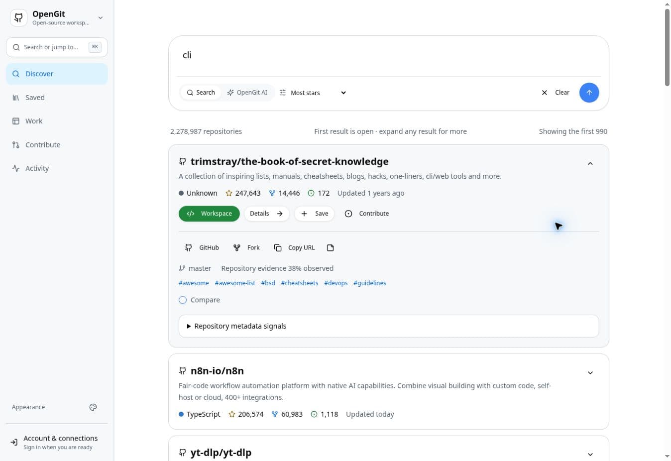Switch to OpenGit AI mode
The image size is (671, 461).
tap(247, 93)
